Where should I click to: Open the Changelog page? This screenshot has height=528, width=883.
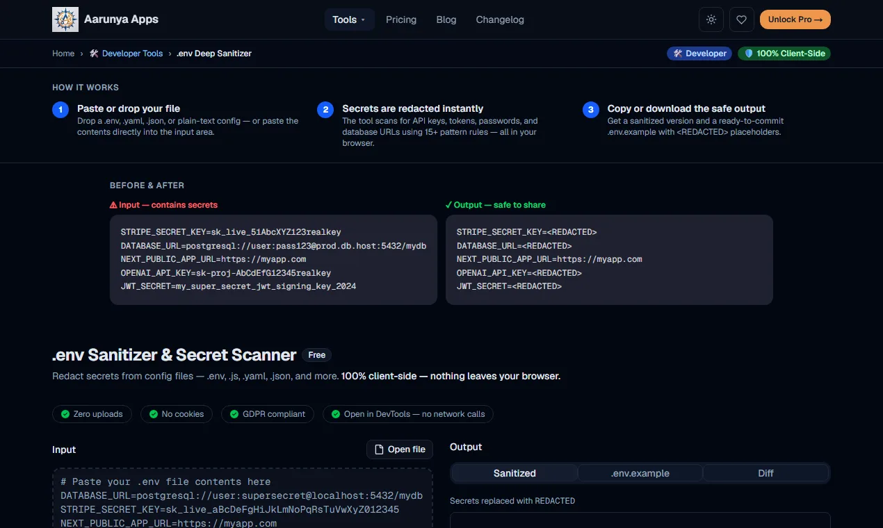(500, 19)
